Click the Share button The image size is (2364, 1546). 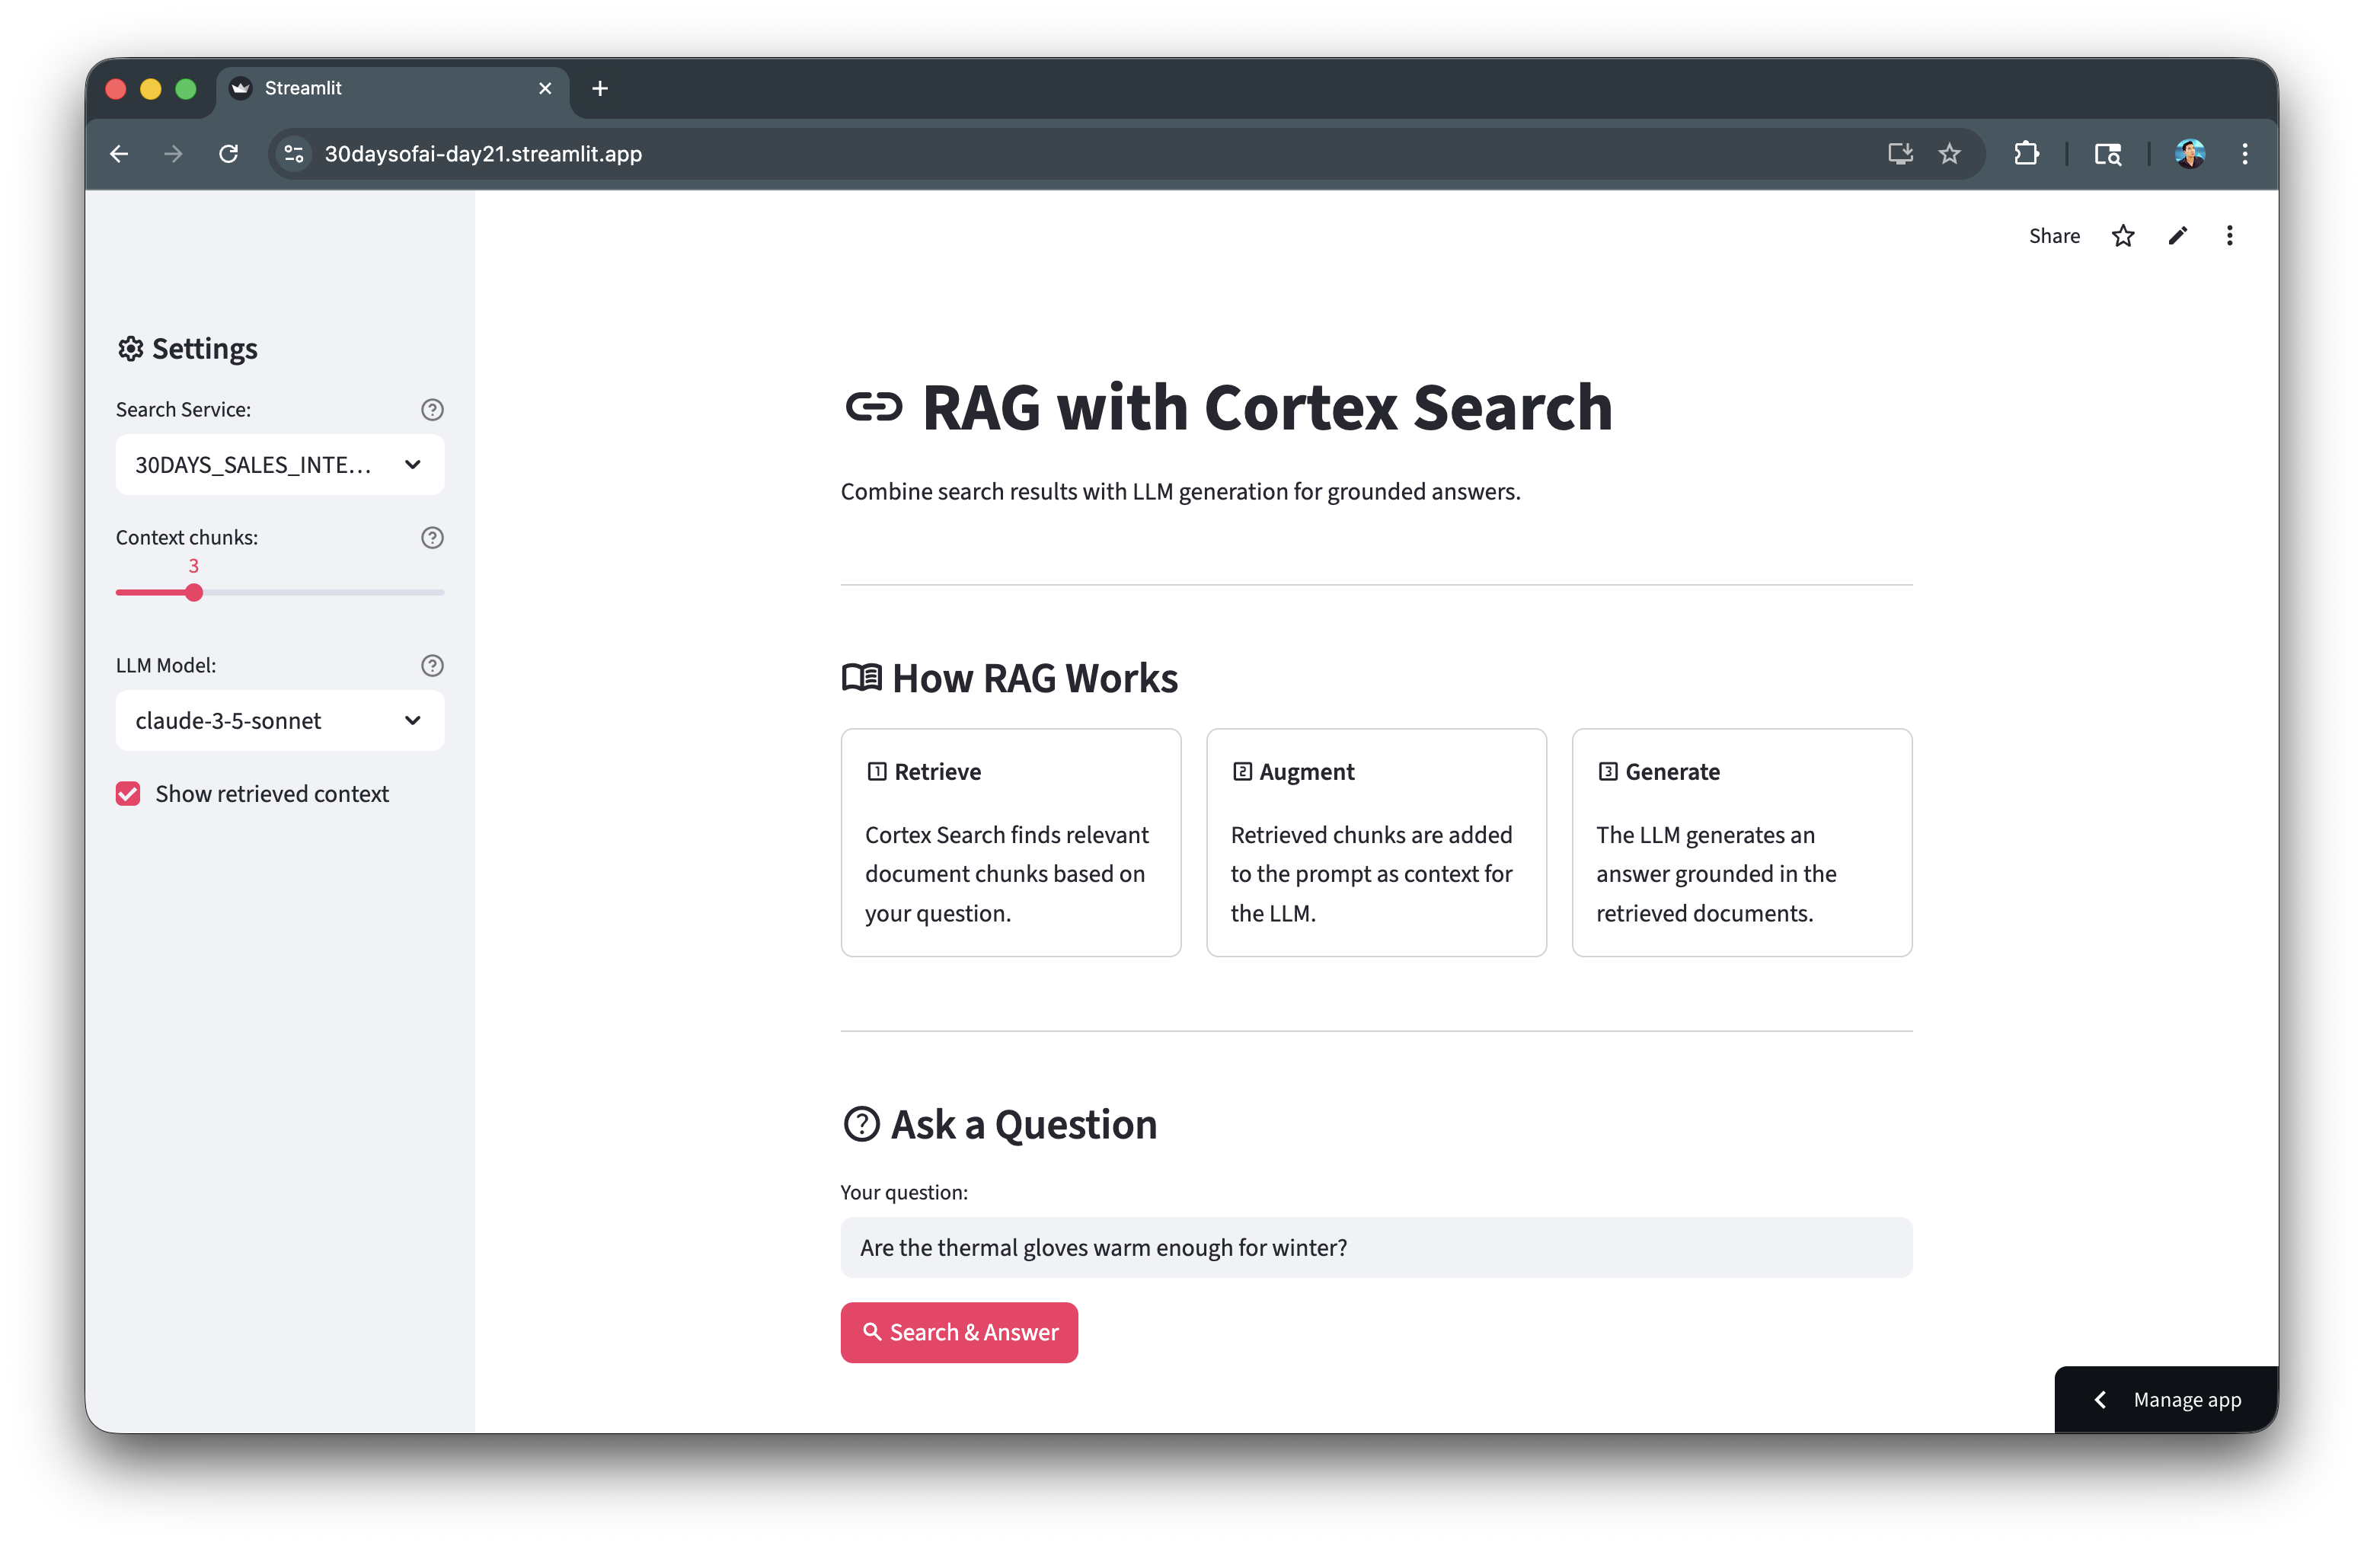[x=2054, y=235]
